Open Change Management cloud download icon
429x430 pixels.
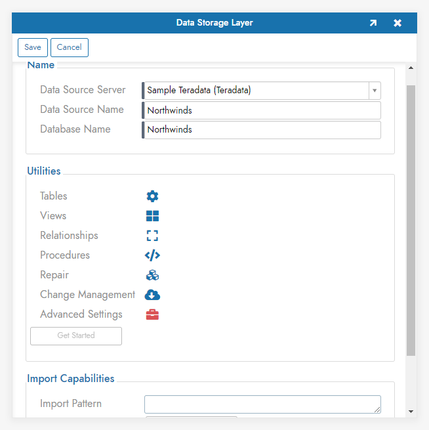(152, 295)
